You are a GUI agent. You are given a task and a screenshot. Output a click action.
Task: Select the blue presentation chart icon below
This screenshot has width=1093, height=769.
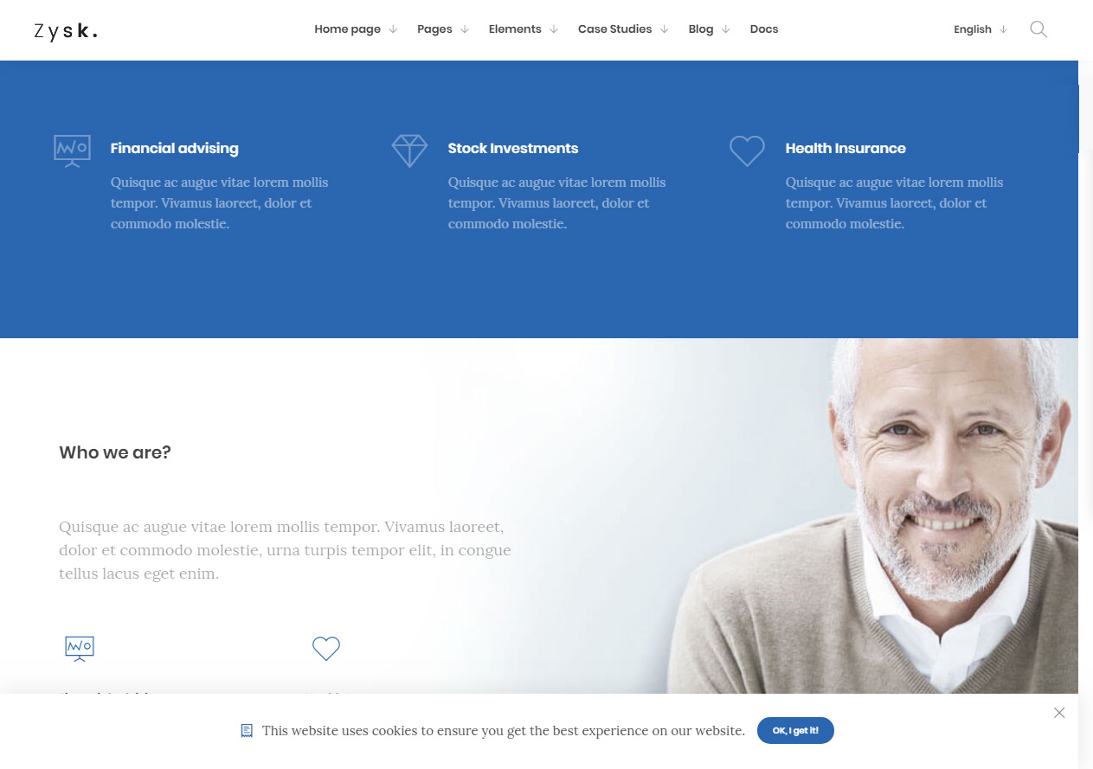pos(80,649)
